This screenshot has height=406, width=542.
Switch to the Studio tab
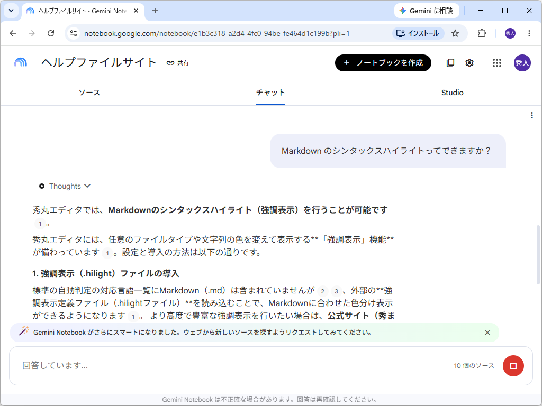click(x=452, y=93)
